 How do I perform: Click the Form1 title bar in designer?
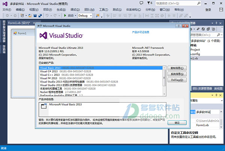pyautogui.click(x=24, y=33)
